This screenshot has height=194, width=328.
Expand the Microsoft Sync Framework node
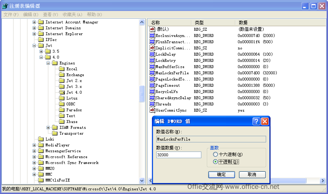click(34, 163)
